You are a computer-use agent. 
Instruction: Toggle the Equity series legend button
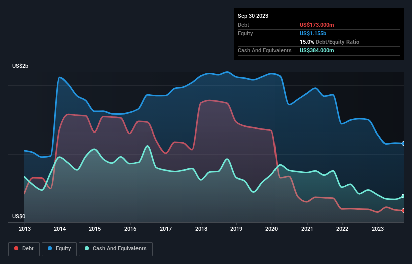click(59, 249)
